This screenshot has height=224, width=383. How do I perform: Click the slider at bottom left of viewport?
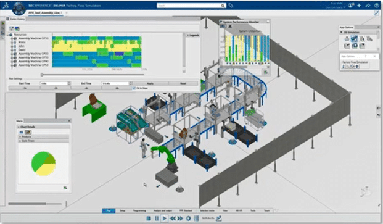[35, 204]
